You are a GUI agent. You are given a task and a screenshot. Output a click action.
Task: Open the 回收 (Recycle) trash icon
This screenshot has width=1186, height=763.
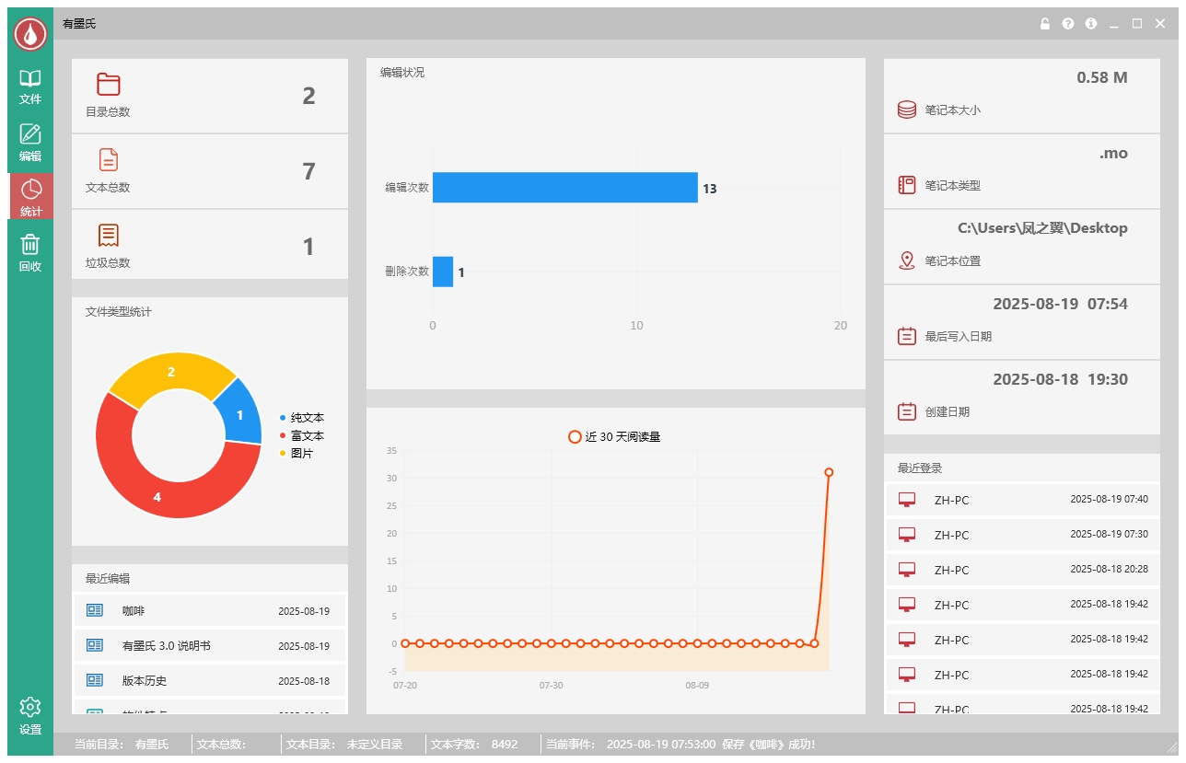coord(30,252)
